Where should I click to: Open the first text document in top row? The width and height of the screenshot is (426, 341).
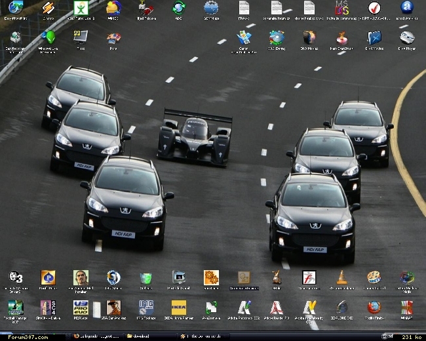(244, 8)
